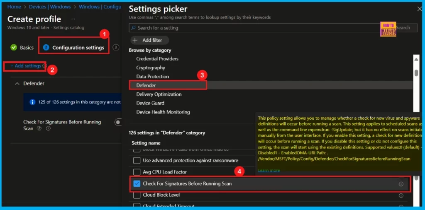Select Delivery Optimization category
The width and height of the screenshot is (425, 210).
(159, 94)
